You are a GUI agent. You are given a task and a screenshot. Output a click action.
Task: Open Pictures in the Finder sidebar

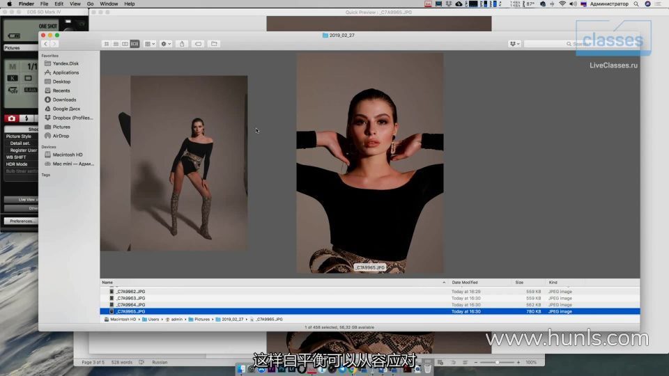click(x=61, y=127)
